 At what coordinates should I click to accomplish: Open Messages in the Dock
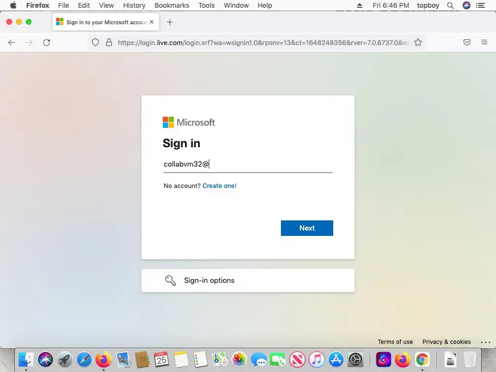tap(259, 360)
